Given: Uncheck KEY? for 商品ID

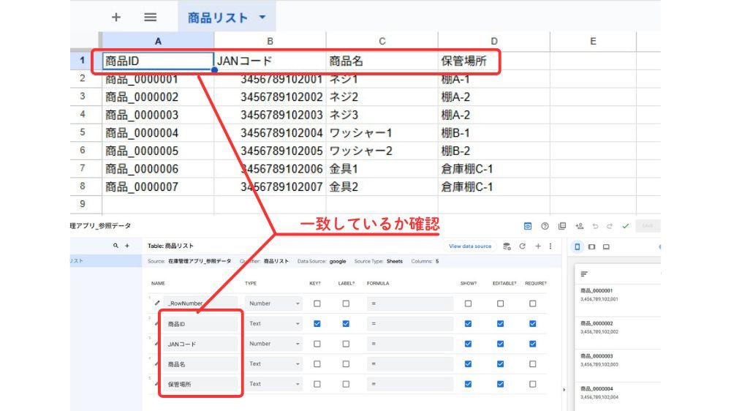Looking at the screenshot, I should click(x=317, y=323).
